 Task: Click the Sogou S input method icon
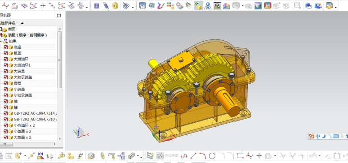tap(312, 136)
